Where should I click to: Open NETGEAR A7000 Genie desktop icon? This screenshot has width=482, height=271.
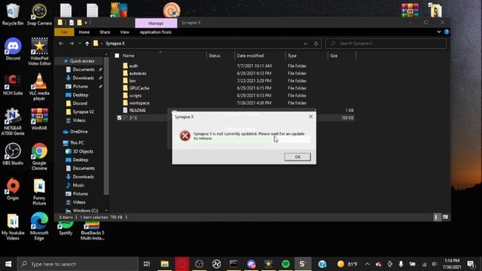[13, 122]
